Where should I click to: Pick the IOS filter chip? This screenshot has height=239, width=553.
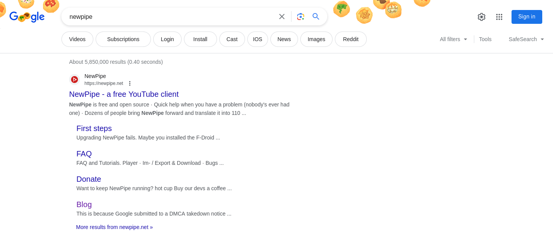pos(258,39)
